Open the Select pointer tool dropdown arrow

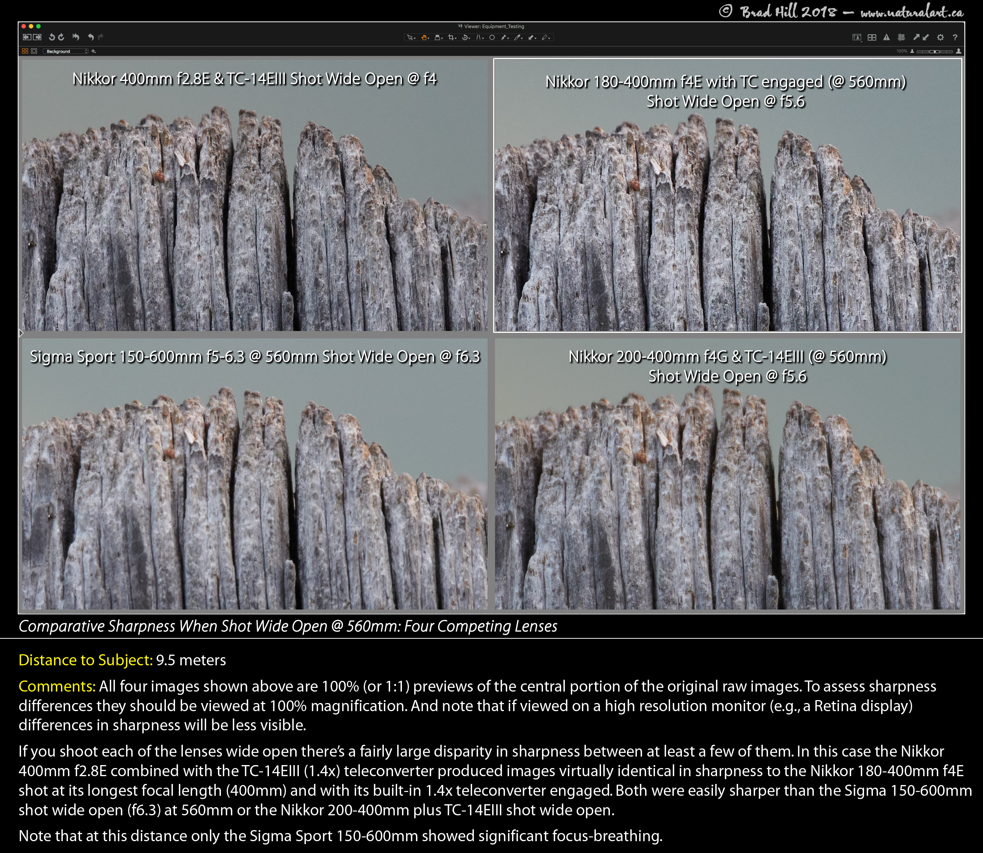[415, 38]
